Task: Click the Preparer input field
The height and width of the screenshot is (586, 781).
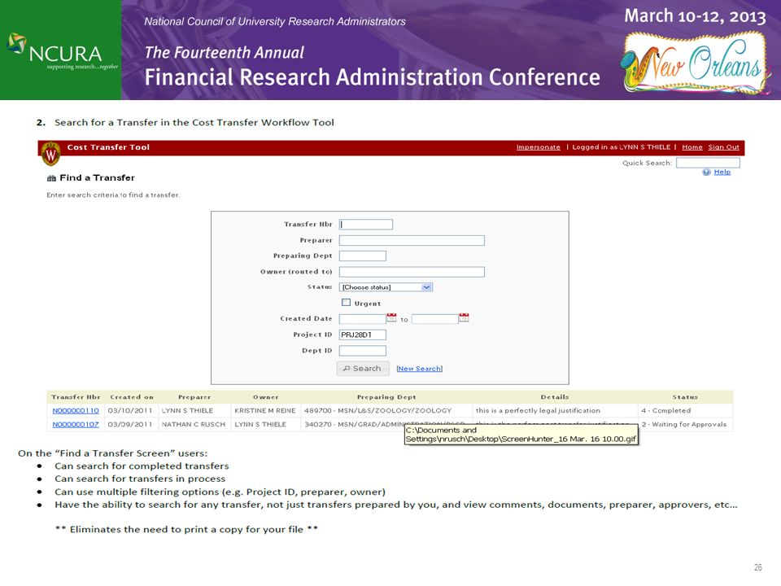Action: (x=412, y=241)
